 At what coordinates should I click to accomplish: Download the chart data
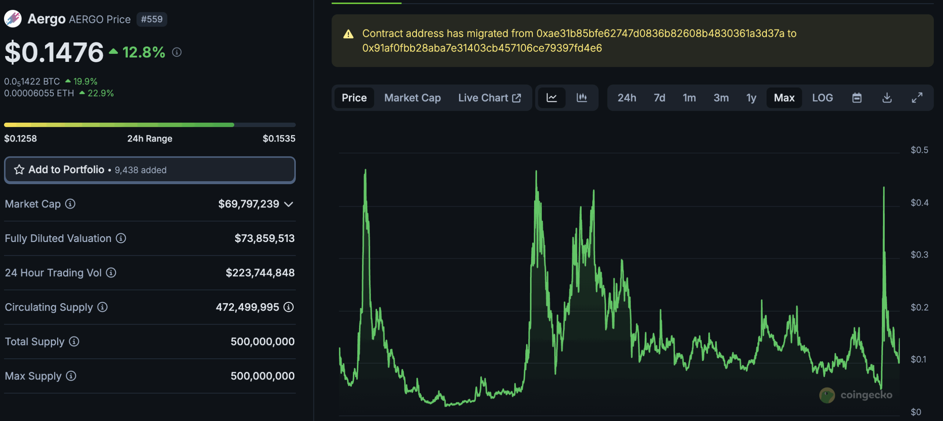(x=887, y=98)
